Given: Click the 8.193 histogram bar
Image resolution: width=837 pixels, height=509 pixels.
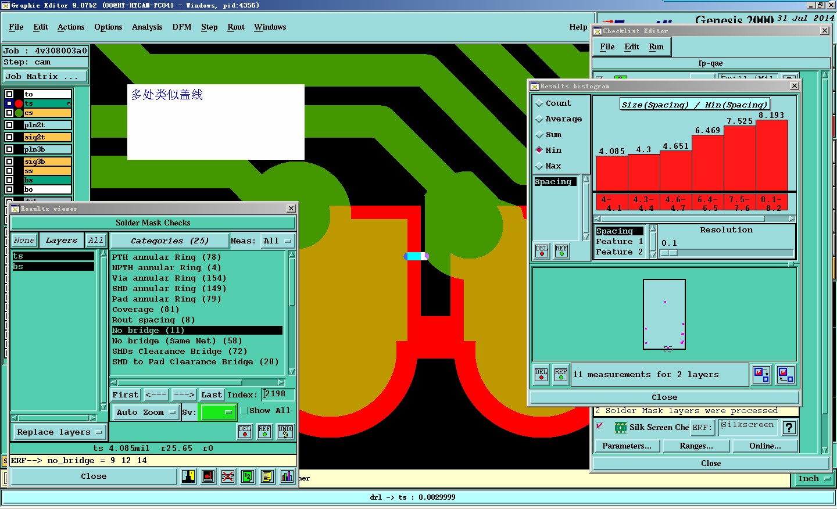Looking at the screenshot, I should point(772,155).
